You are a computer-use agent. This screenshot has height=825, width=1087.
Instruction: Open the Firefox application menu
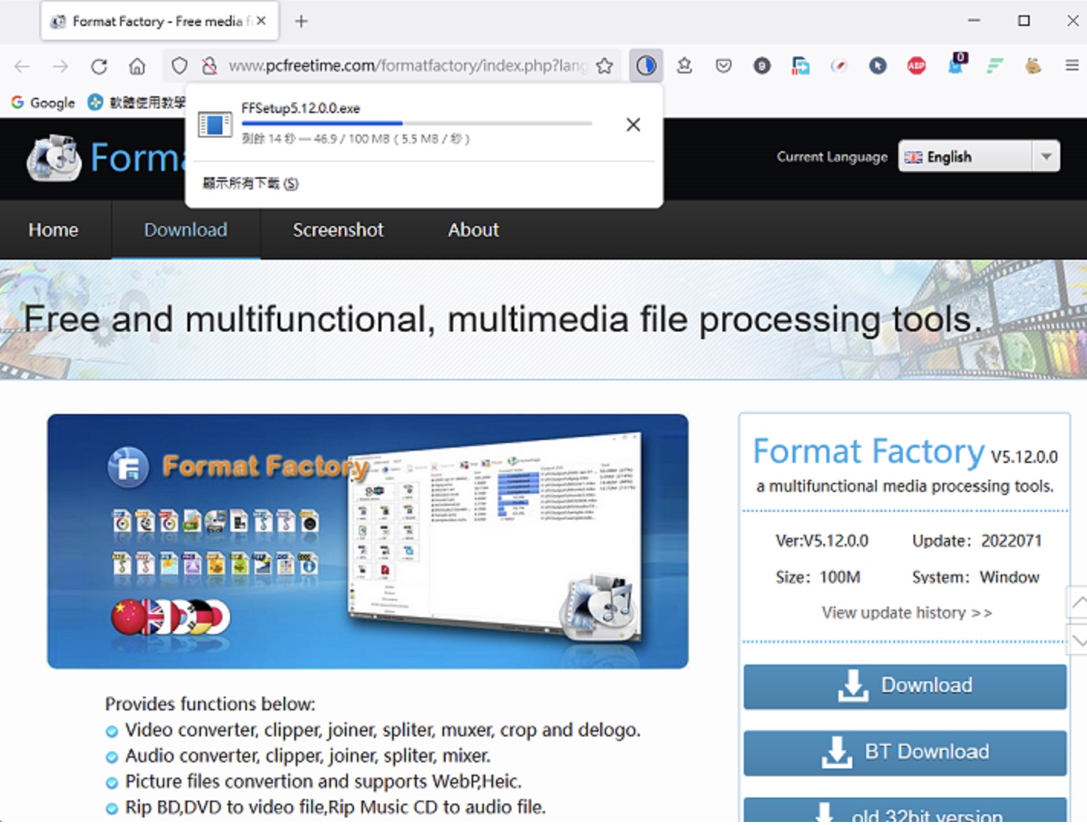tap(1072, 66)
